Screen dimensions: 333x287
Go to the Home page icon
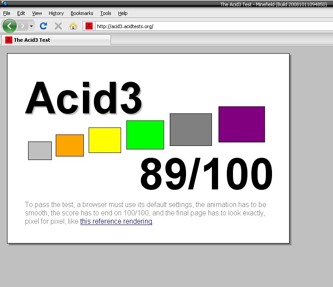73,26
